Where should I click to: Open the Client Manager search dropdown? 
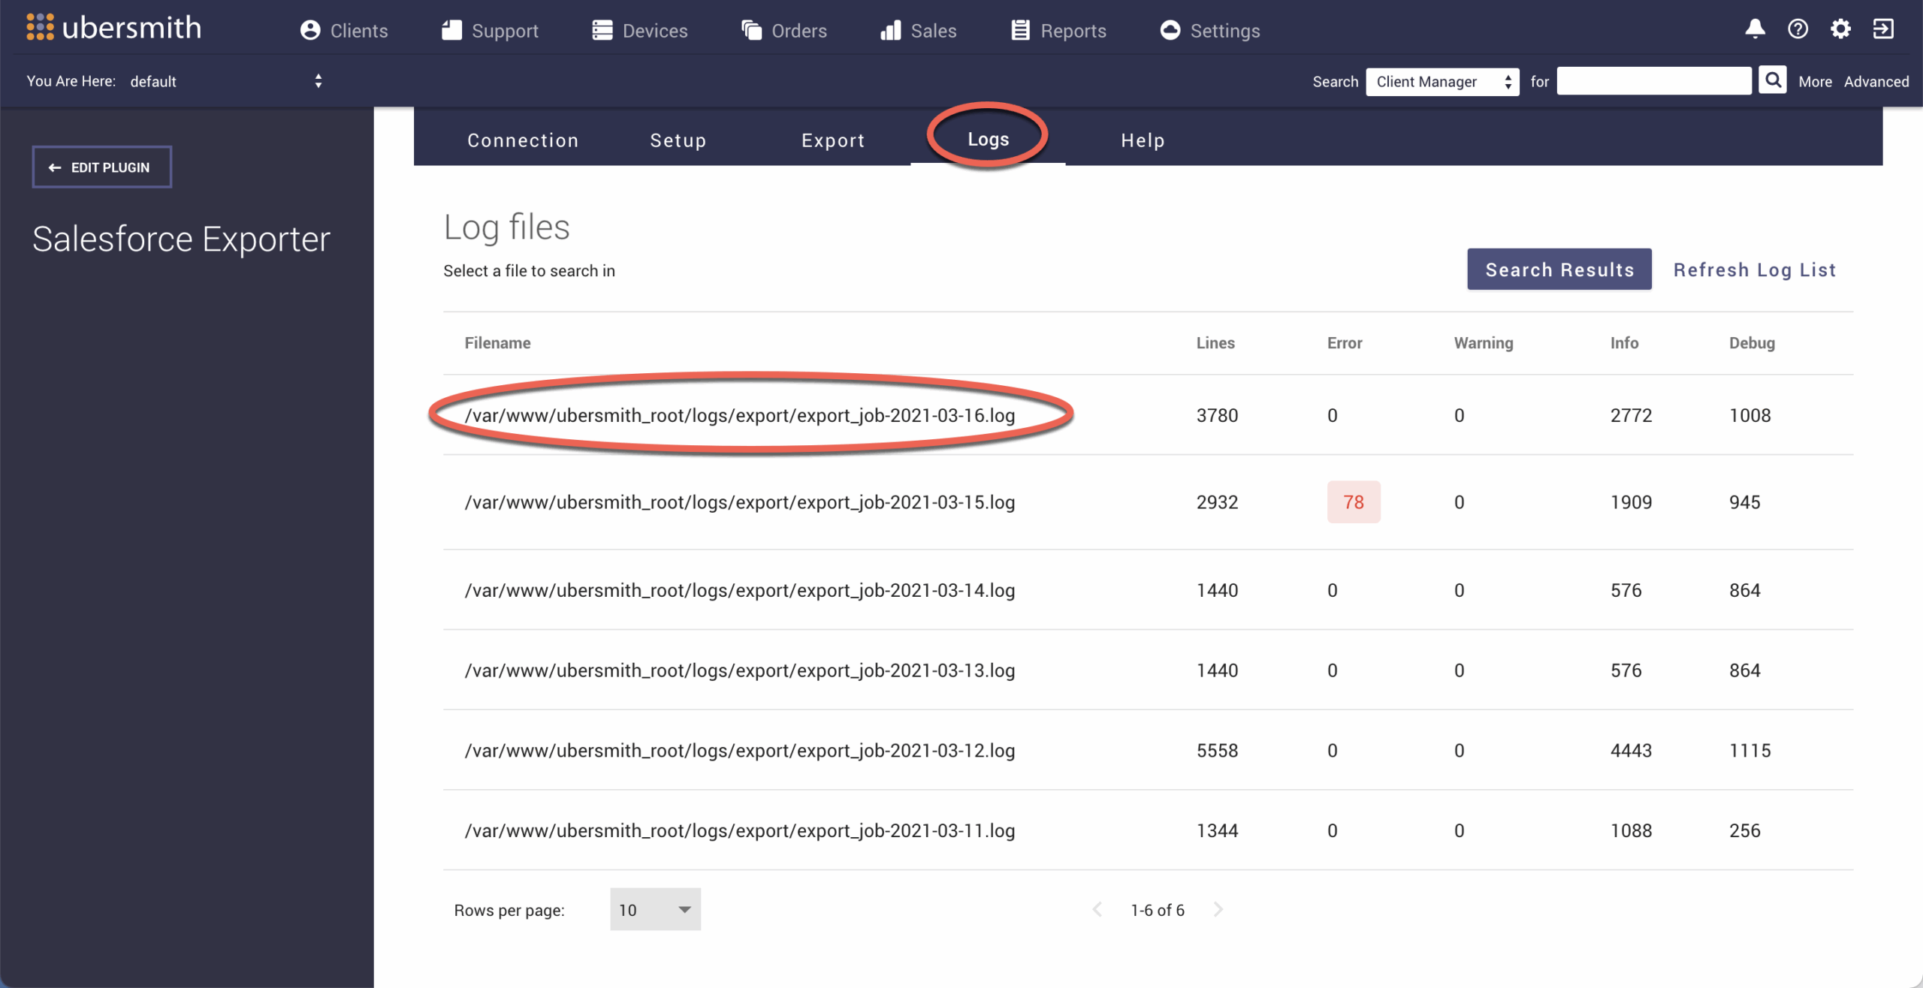(x=1442, y=81)
